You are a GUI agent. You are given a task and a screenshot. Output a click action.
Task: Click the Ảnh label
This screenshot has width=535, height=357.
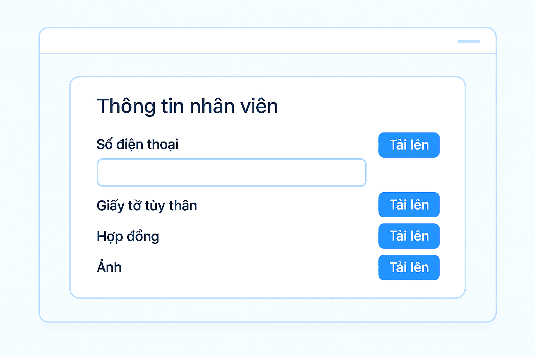click(x=109, y=267)
